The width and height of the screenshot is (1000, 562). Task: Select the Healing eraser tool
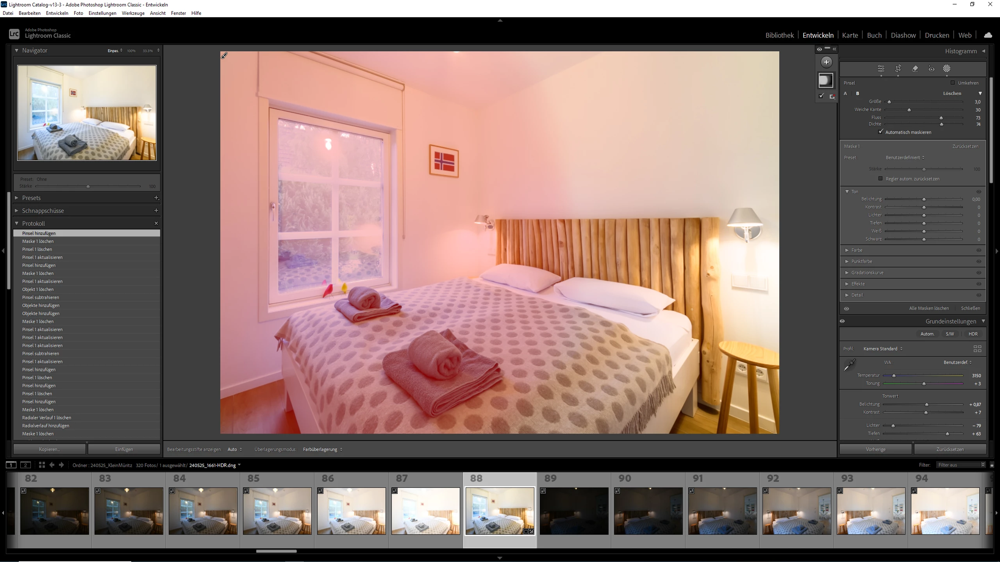pos(915,69)
